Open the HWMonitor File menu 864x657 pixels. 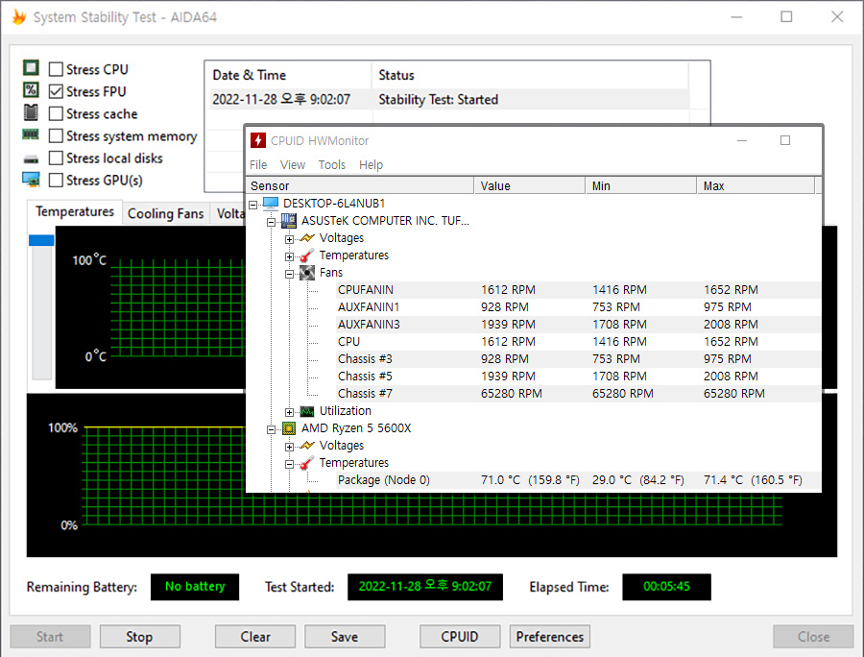258,165
